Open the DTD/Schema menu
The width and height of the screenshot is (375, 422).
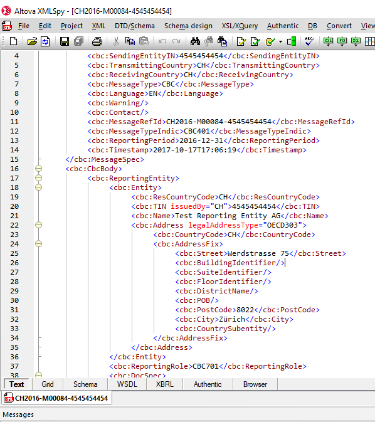135,26
